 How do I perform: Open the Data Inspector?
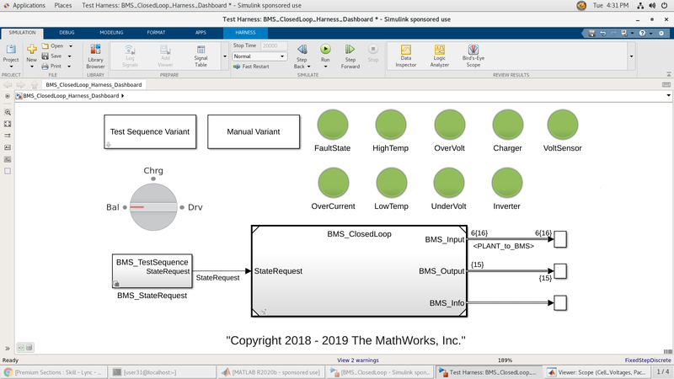[405, 52]
